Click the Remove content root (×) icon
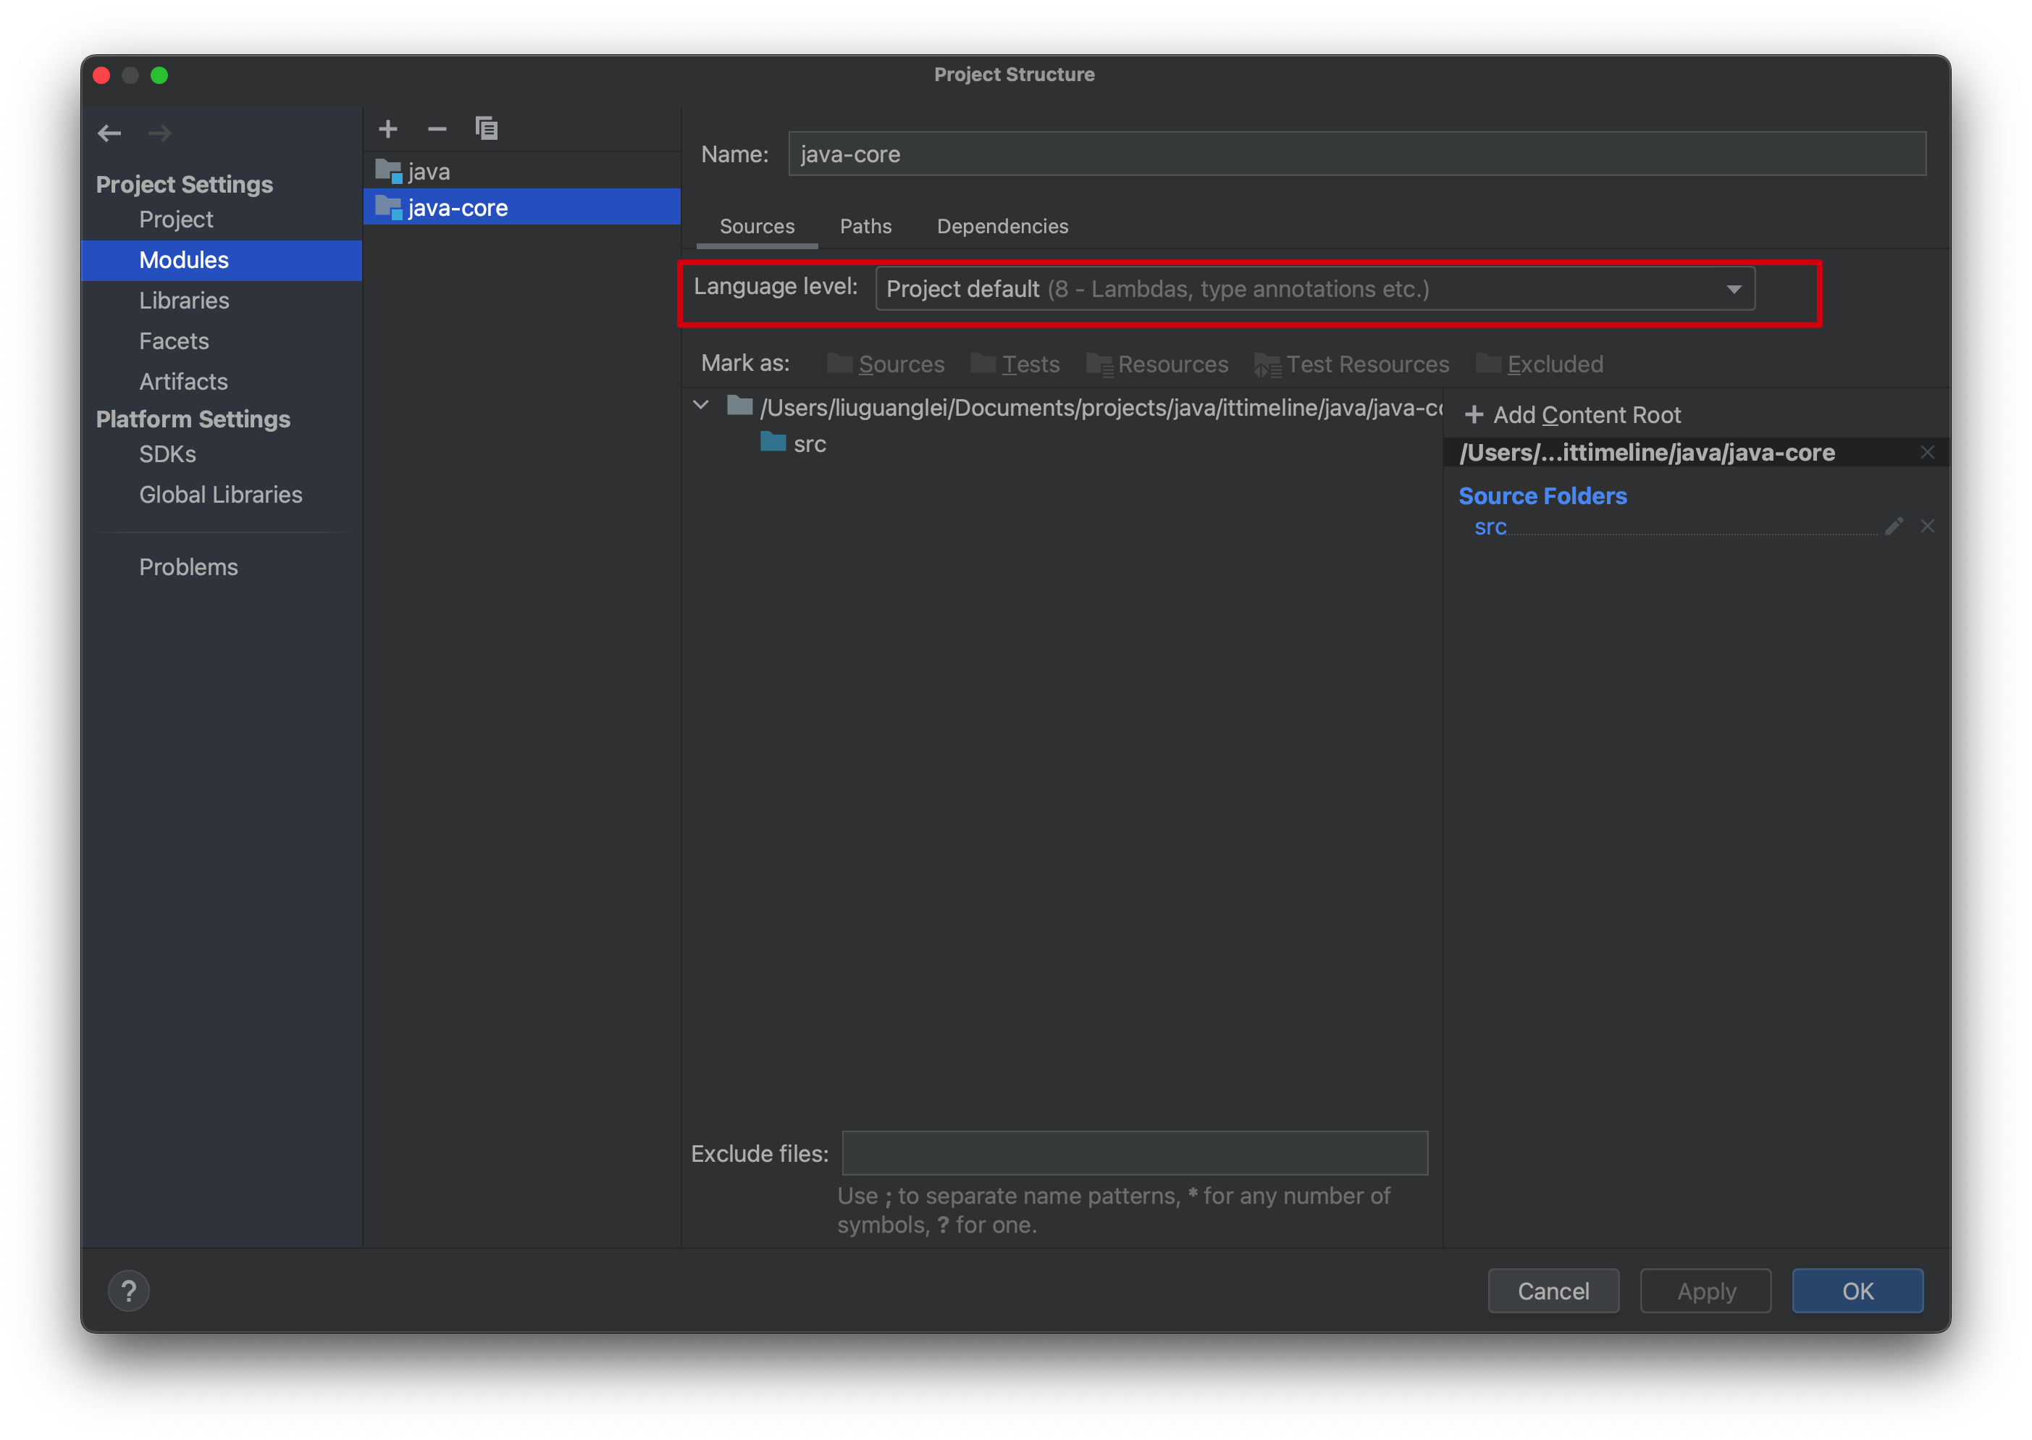 [1928, 453]
